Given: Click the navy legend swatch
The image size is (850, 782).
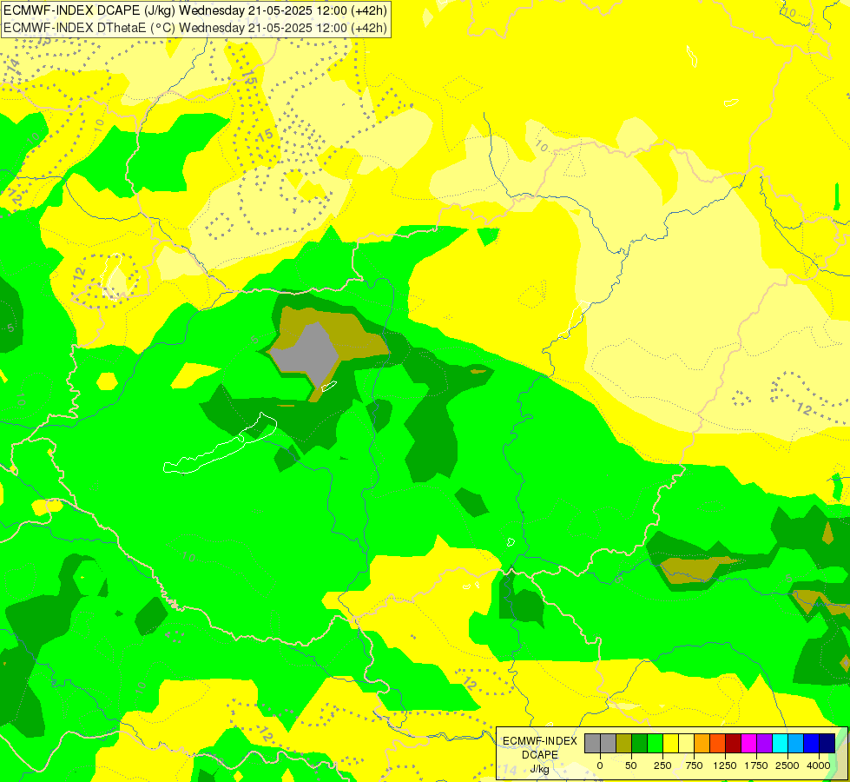Looking at the screenshot, I should coord(827,743).
